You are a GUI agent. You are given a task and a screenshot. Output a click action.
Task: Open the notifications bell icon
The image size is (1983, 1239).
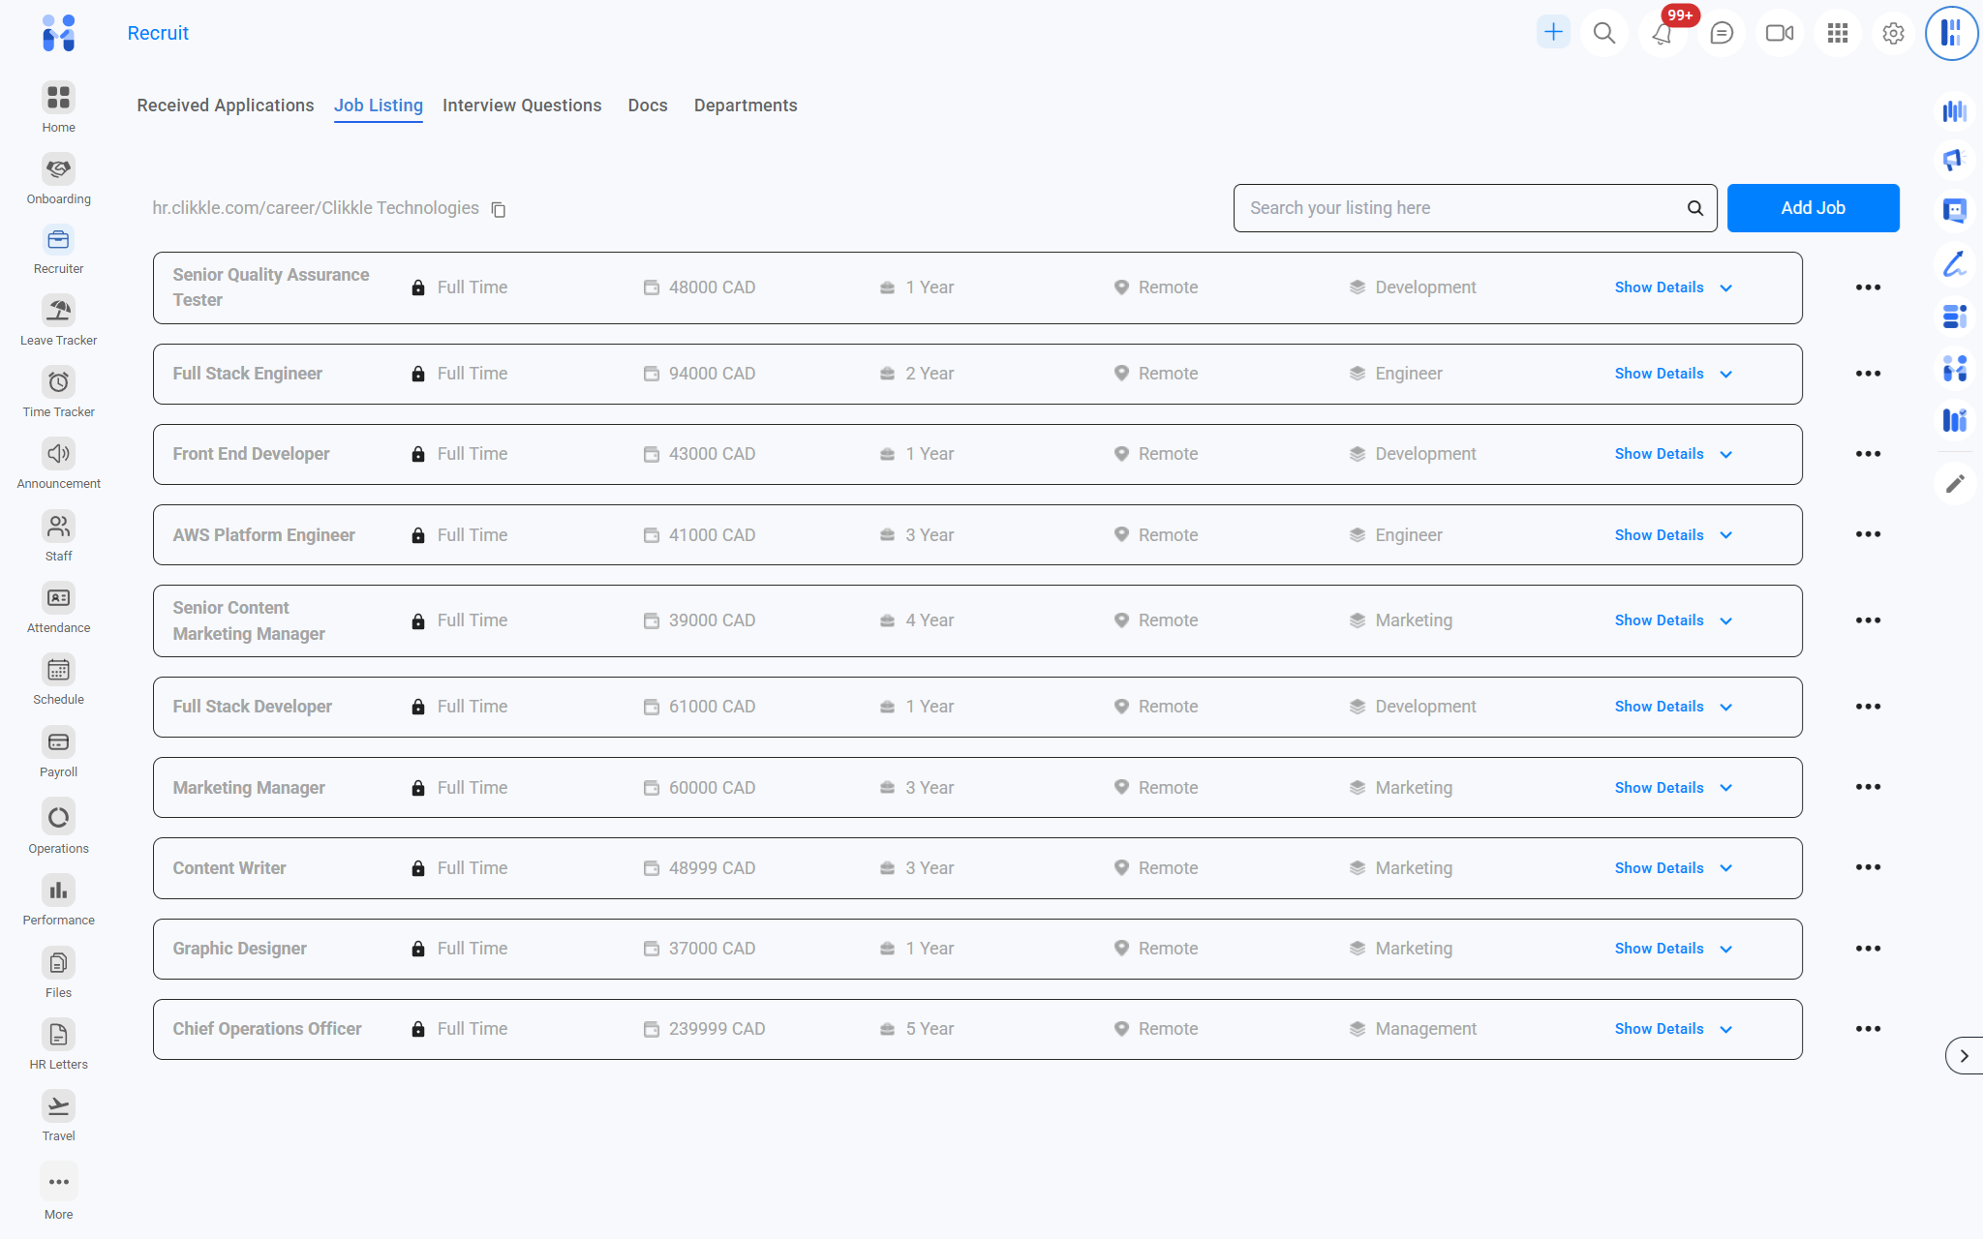coord(1662,34)
